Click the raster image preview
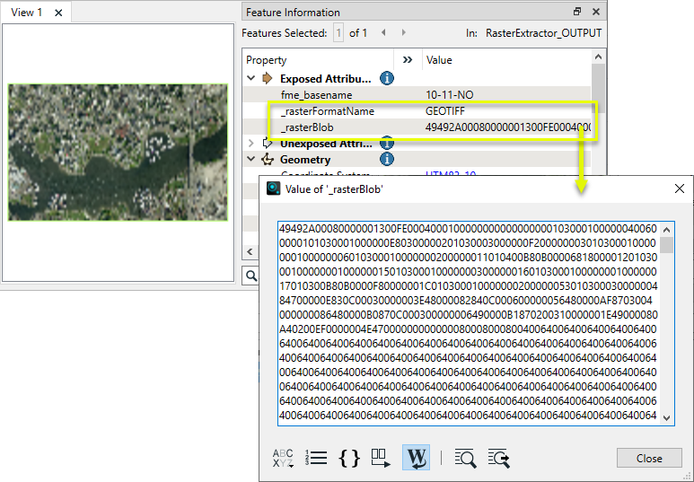 pos(118,152)
